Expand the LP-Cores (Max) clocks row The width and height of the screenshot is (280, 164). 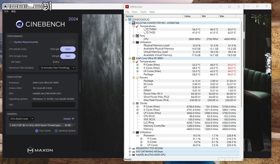tap(137, 113)
